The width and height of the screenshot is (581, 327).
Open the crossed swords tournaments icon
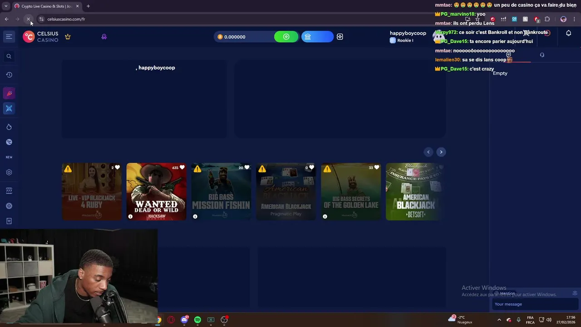pyautogui.click(x=9, y=109)
